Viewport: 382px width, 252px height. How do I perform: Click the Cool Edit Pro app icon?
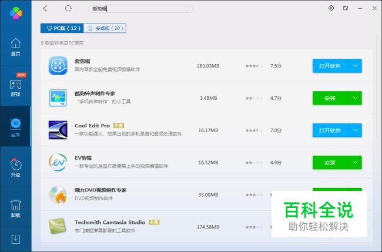(x=58, y=130)
